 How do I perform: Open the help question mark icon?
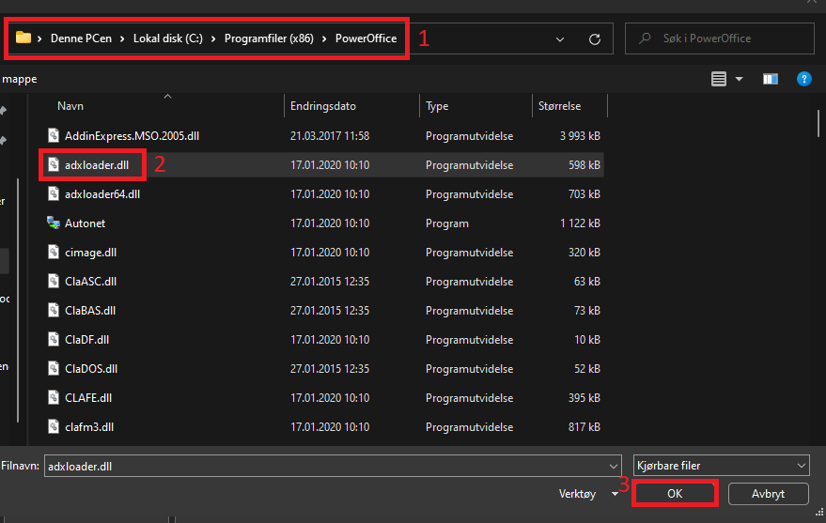[803, 79]
